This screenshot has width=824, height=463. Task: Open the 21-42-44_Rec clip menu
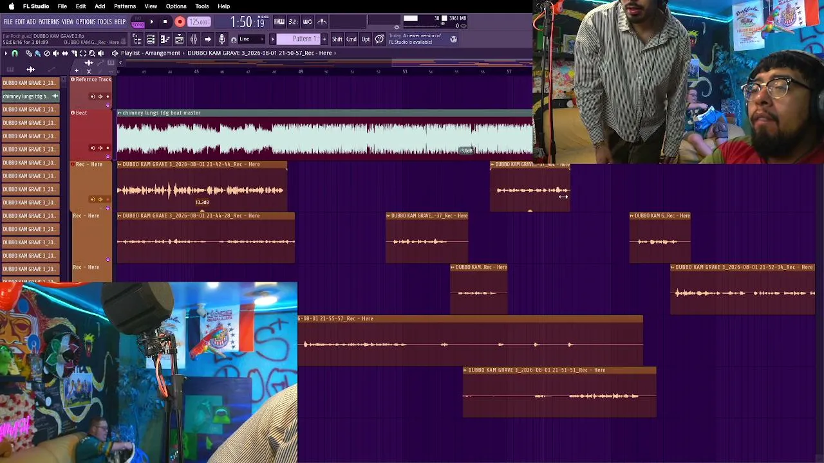click(120, 165)
